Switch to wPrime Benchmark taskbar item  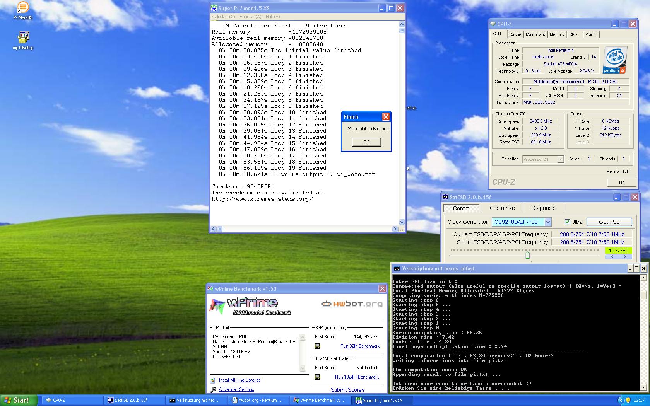[x=320, y=400]
